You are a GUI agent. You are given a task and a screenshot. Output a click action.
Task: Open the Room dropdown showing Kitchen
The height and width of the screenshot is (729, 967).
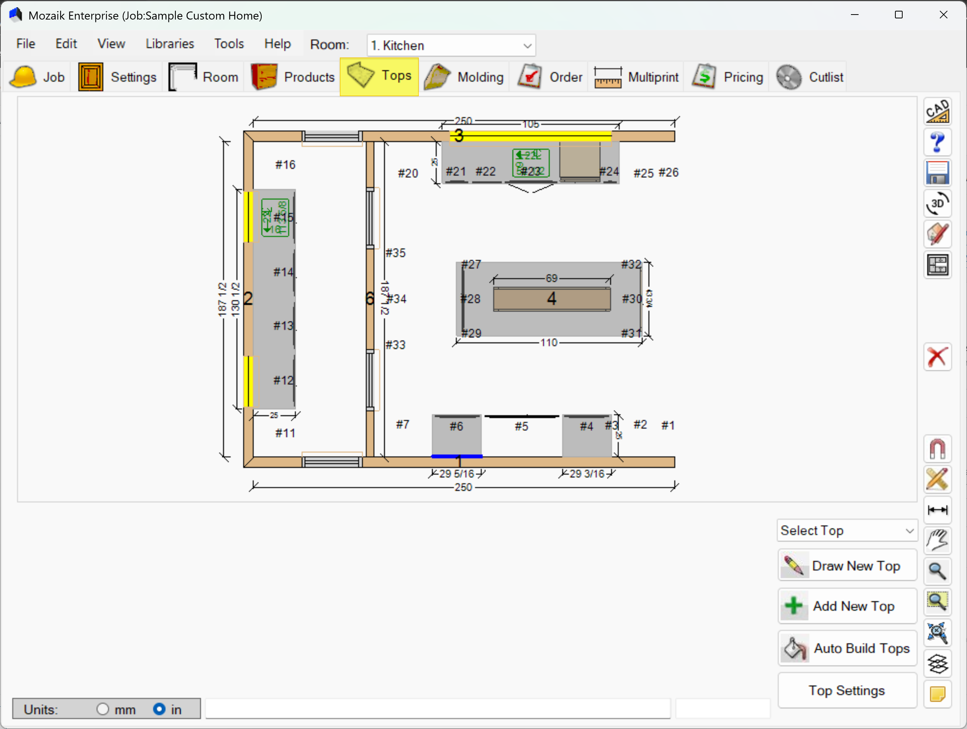click(451, 46)
